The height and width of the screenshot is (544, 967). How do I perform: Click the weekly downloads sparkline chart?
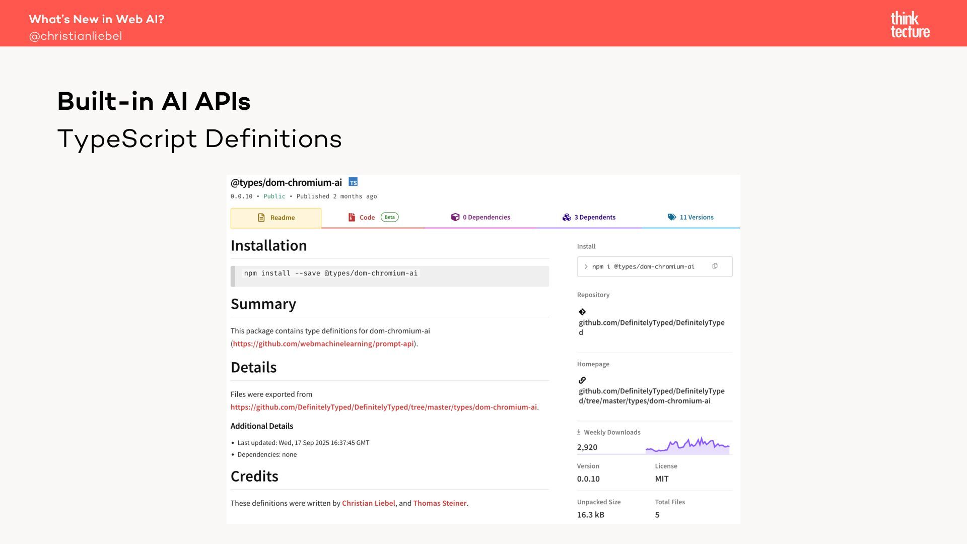pos(687,446)
